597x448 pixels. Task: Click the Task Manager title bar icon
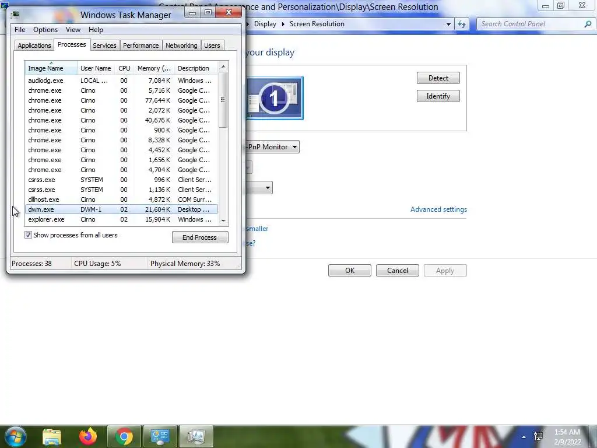point(15,15)
